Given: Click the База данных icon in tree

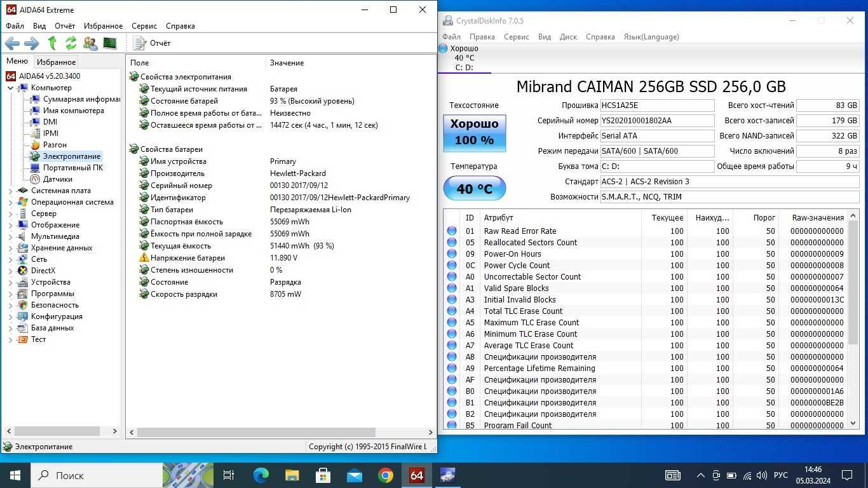Looking at the screenshot, I should tap(23, 328).
